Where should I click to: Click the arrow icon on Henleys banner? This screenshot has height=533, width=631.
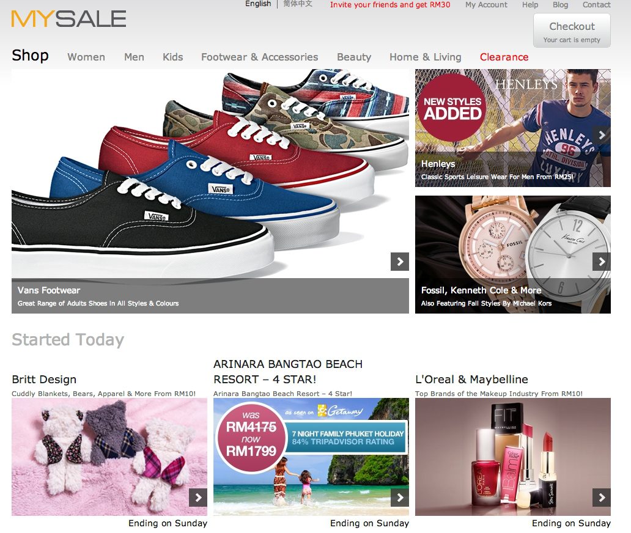tap(602, 135)
